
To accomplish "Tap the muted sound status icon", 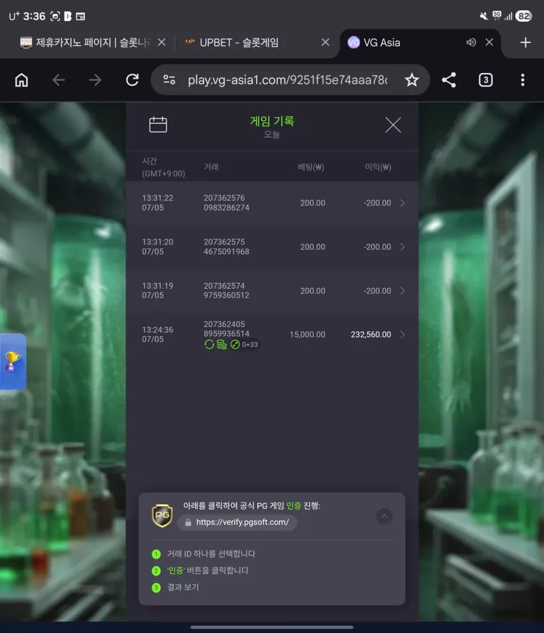I will (483, 16).
